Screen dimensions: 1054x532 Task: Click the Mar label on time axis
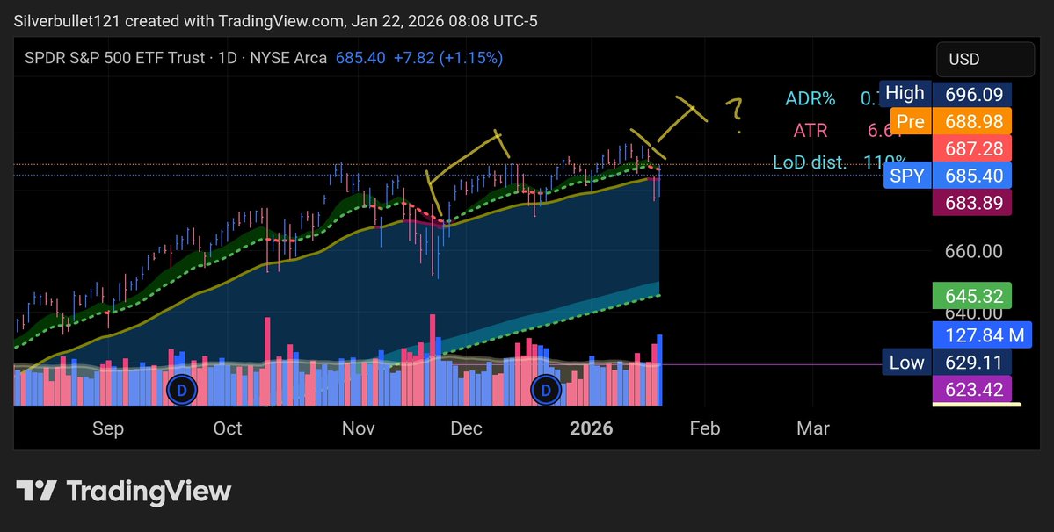[812, 428]
